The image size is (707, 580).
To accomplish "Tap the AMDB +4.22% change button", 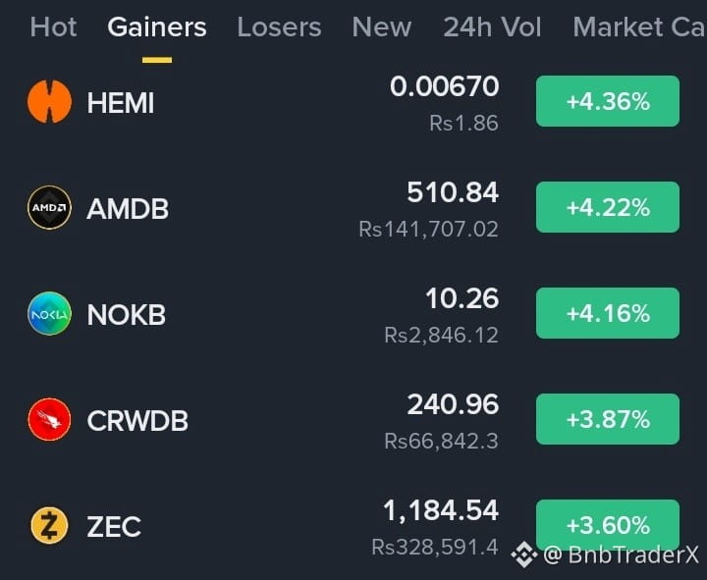I will (x=608, y=207).
